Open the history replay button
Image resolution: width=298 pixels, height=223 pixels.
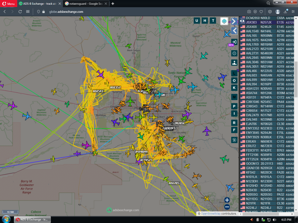[234, 140]
